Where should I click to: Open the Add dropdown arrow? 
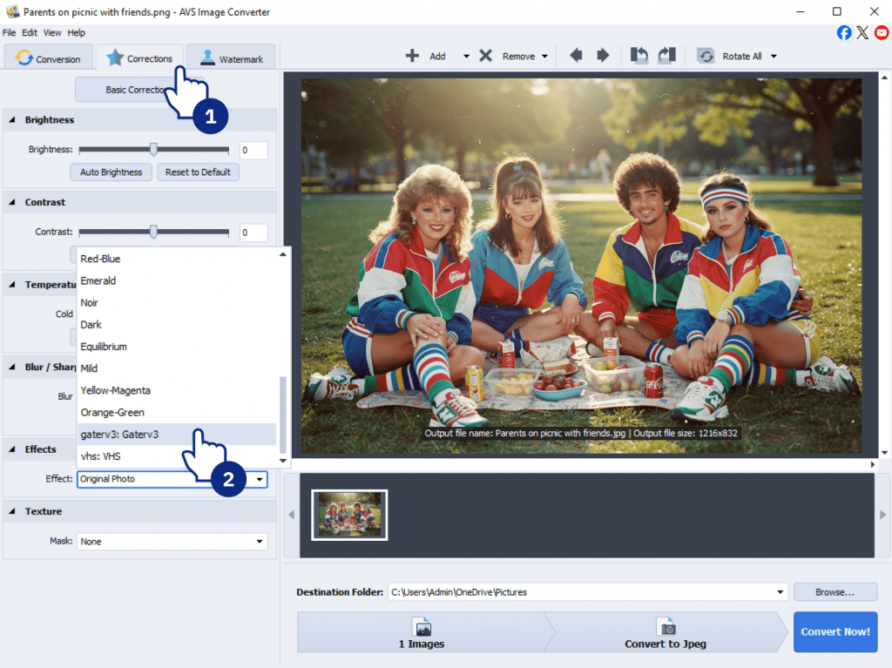coord(466,57)
